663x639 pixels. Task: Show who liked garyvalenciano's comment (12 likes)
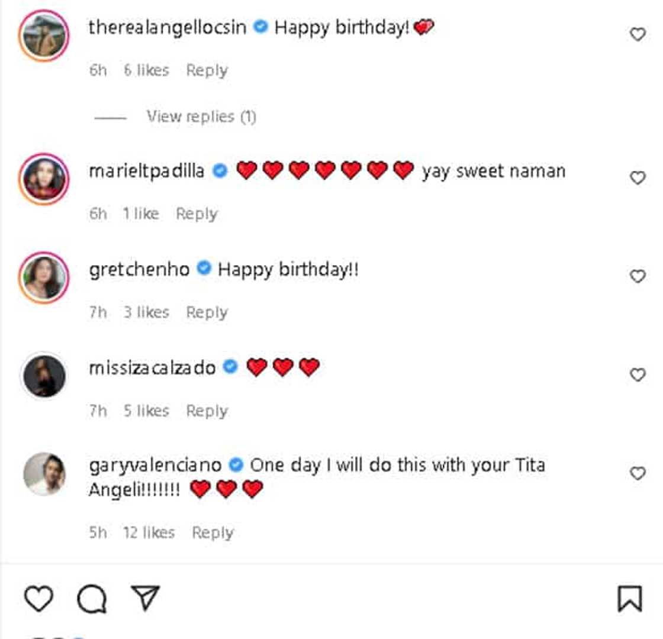(149, 532)
